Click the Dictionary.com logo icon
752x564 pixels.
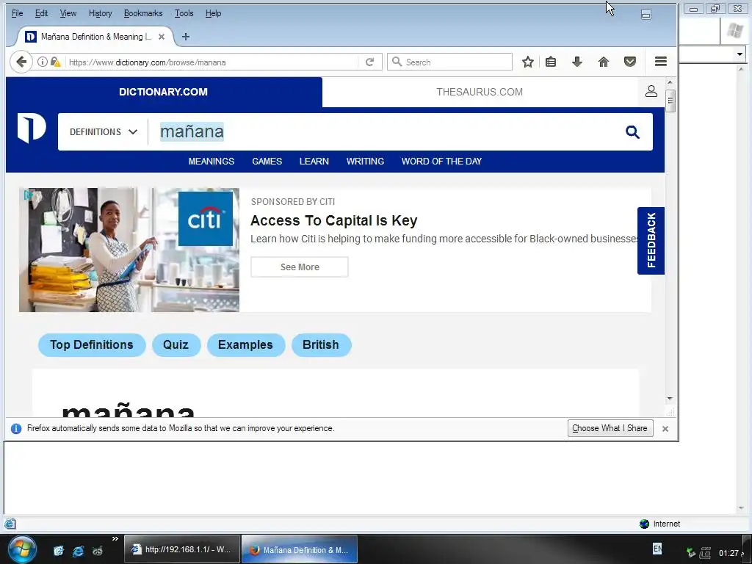pyautogui.click(x=32, y=128)
